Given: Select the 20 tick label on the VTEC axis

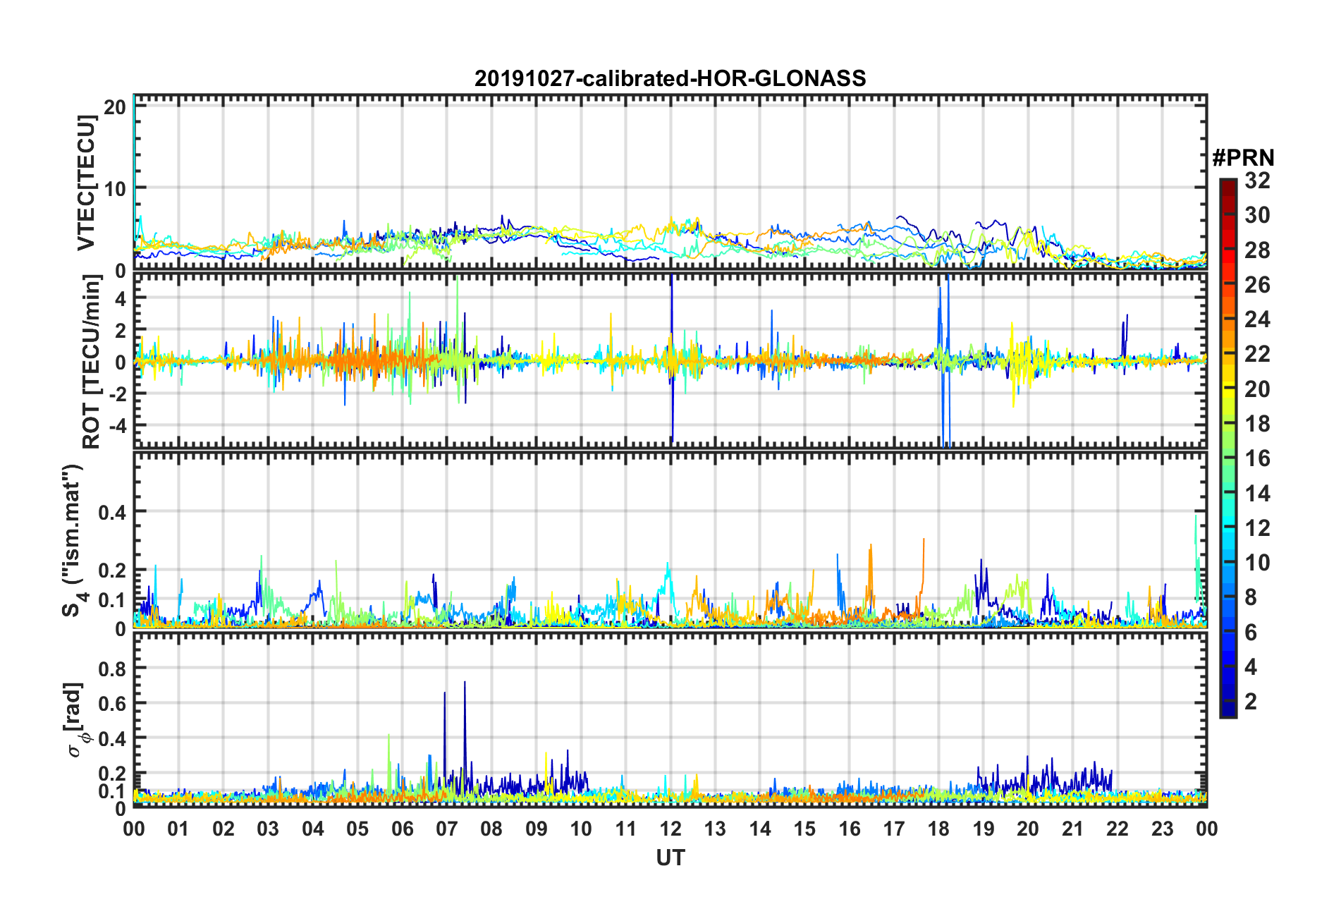Looking at the screenshot, I should pos(114,107).
